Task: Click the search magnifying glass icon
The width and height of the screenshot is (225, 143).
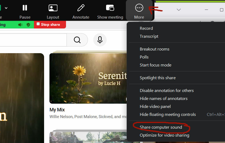Action: (x=77, y=40)
